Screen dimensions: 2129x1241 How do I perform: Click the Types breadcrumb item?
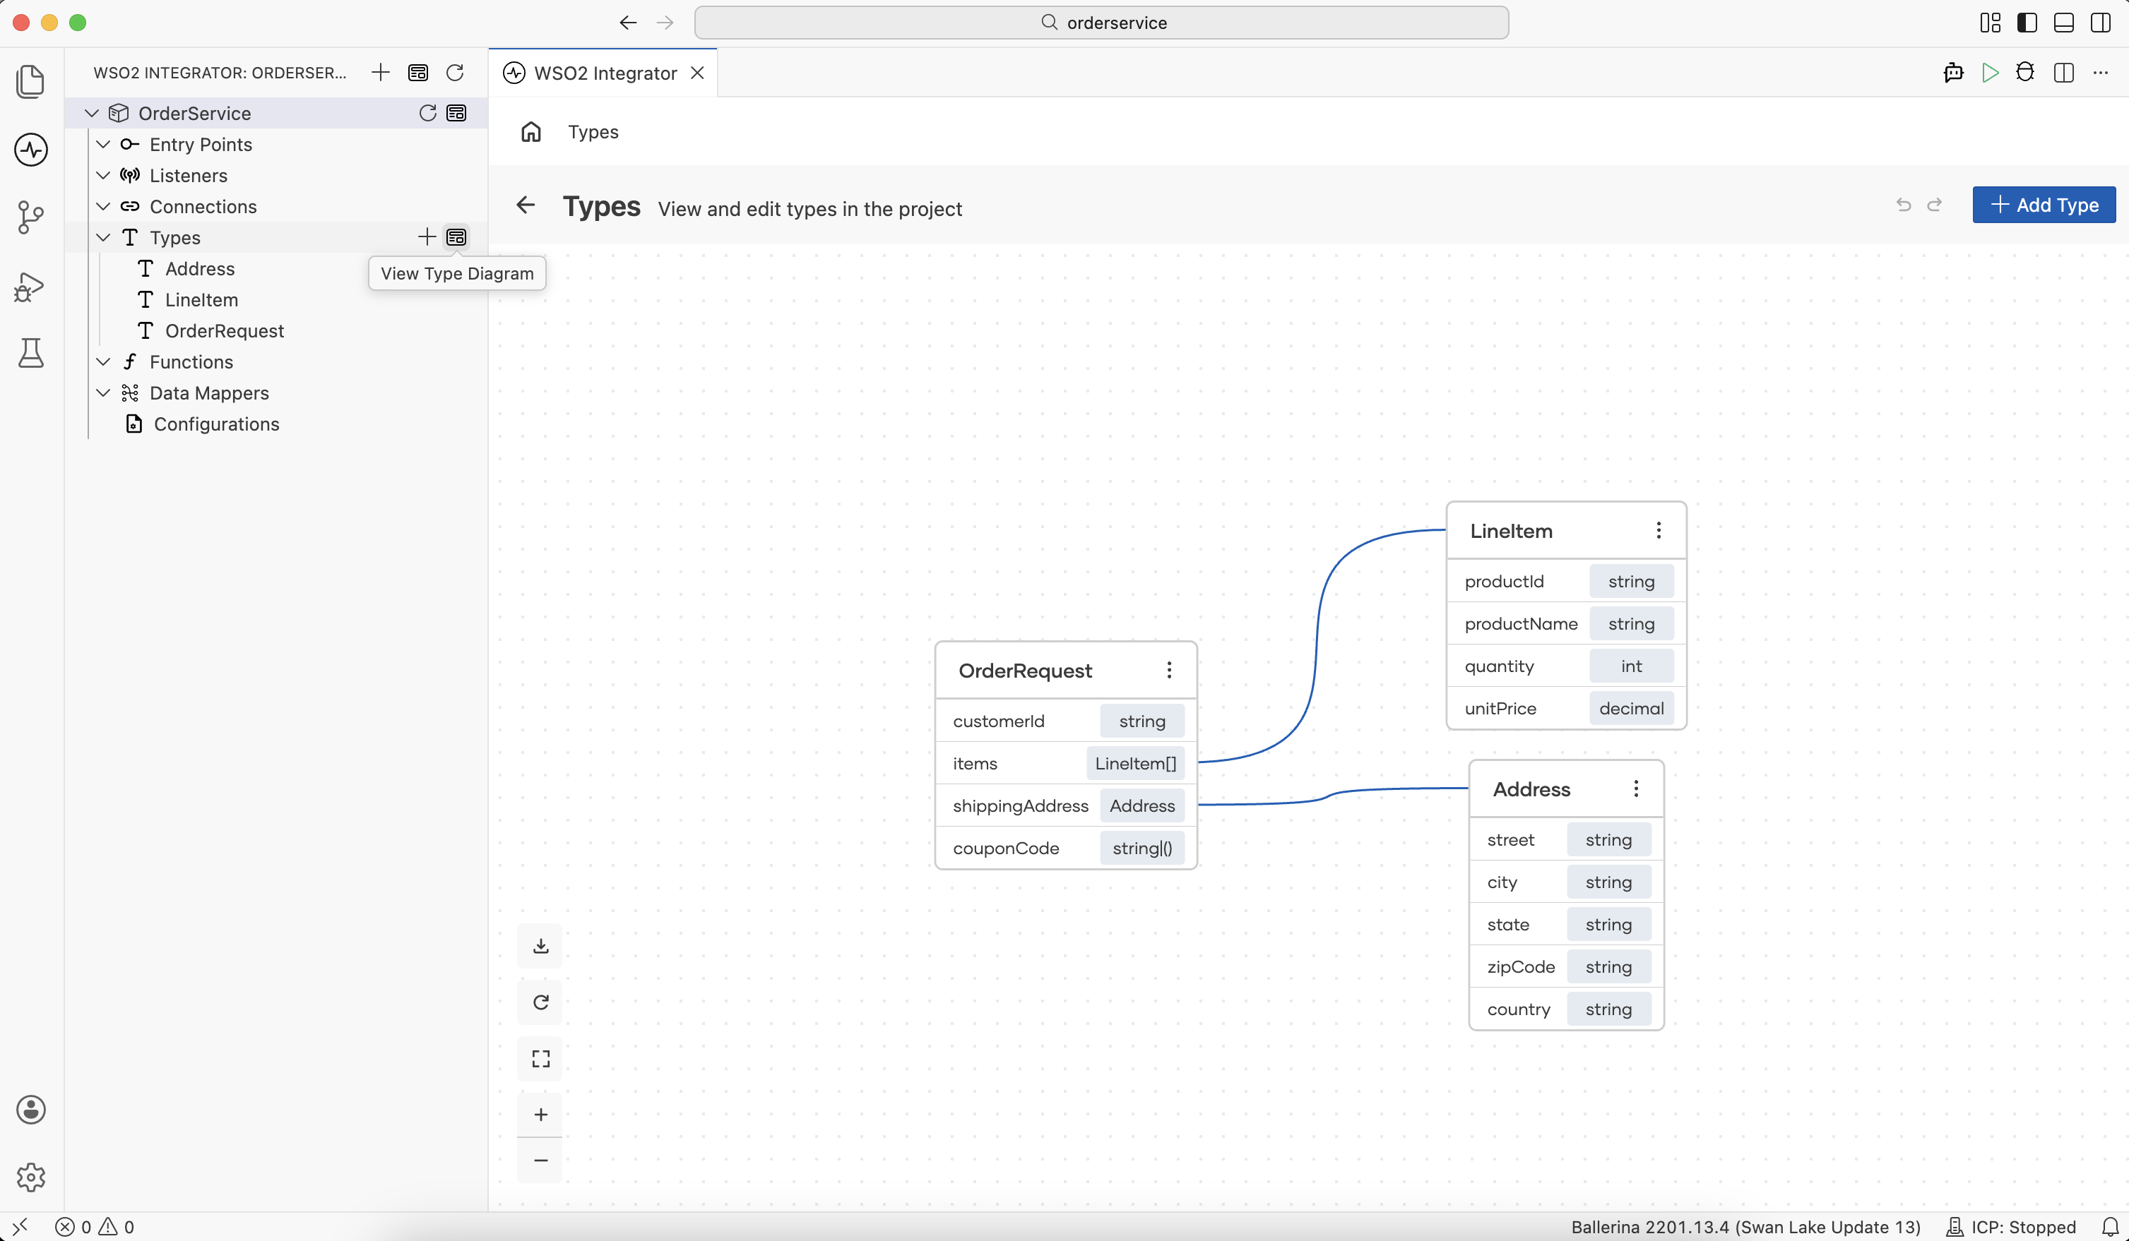click(x=593, y=132)
